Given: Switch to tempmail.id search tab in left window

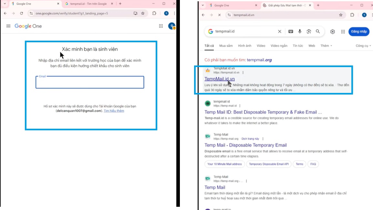Looking at the screenshot, I should pos(88,4).
